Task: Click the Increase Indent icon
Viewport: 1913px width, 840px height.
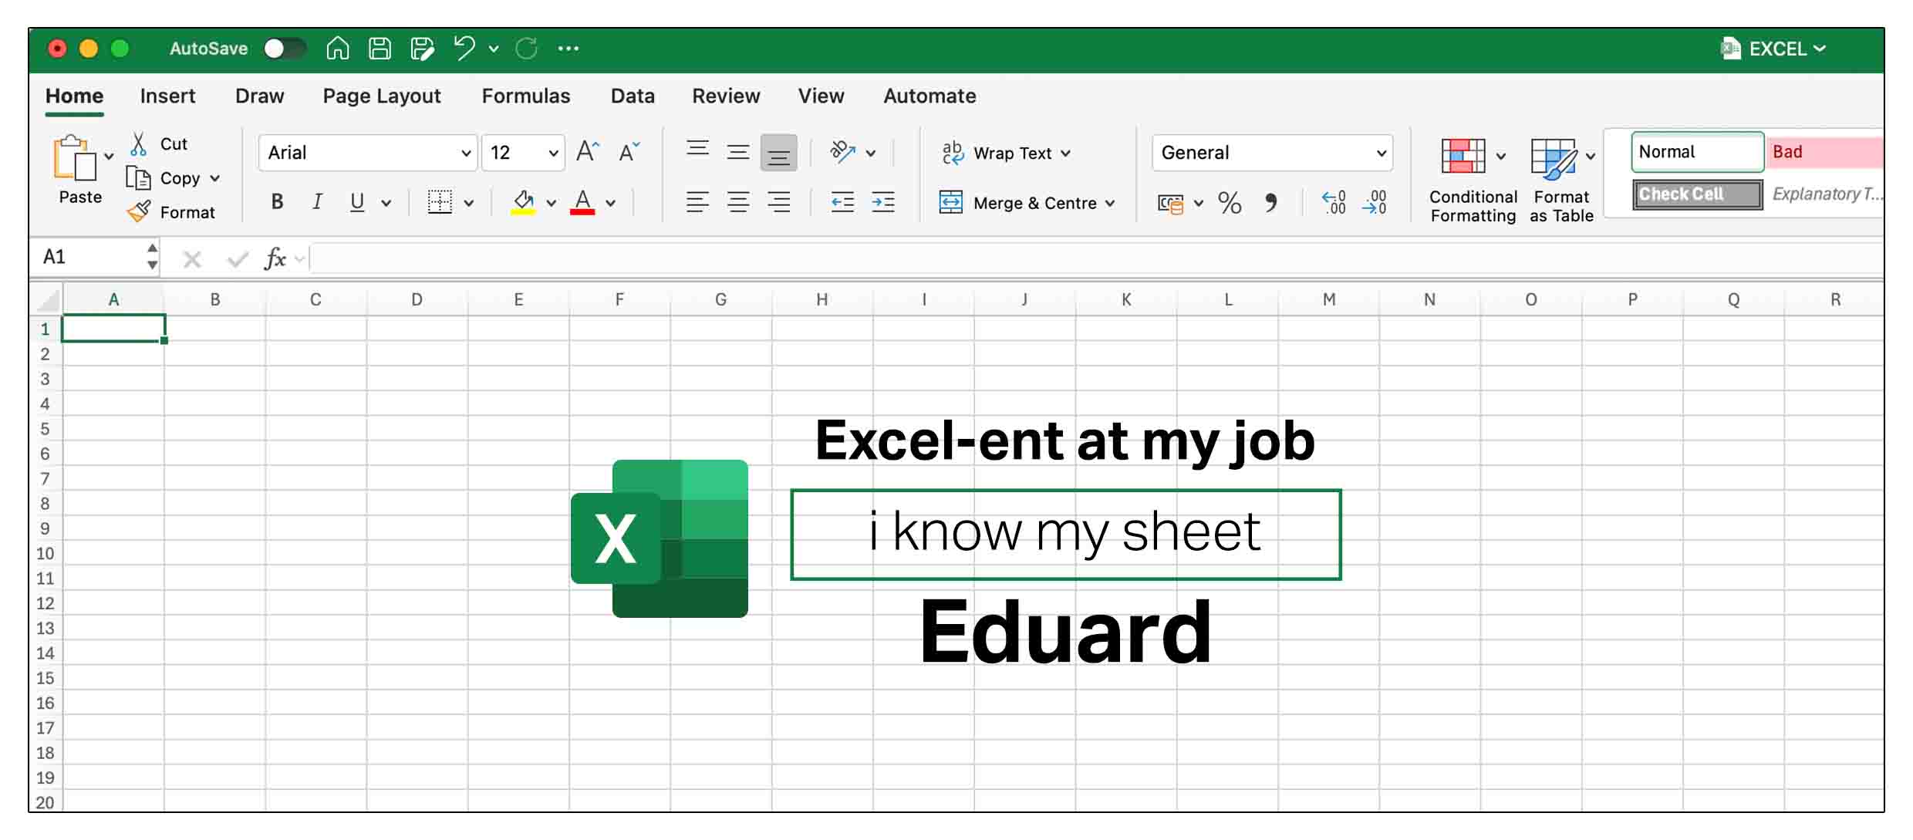Action: (x=883, y=203)
